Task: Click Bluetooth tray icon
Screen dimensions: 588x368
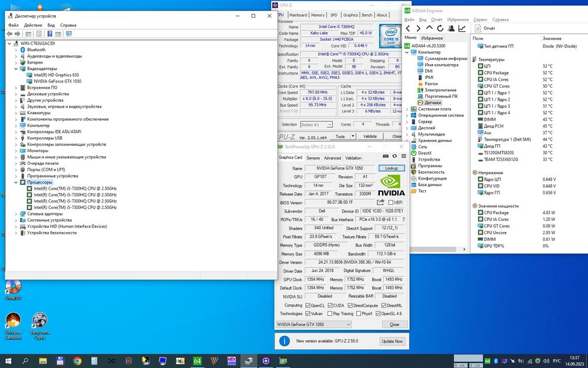Action: point(496,362)
